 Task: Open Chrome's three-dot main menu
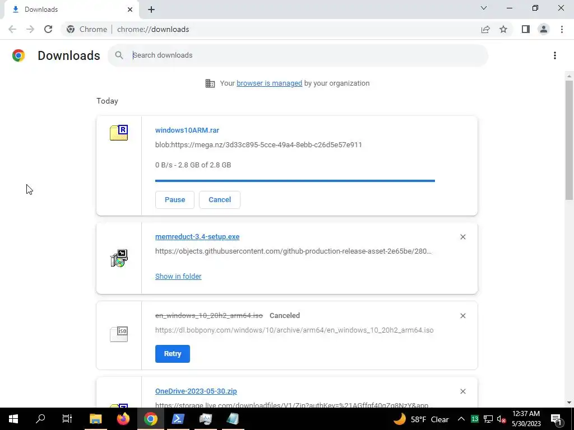tap(562, 29)
